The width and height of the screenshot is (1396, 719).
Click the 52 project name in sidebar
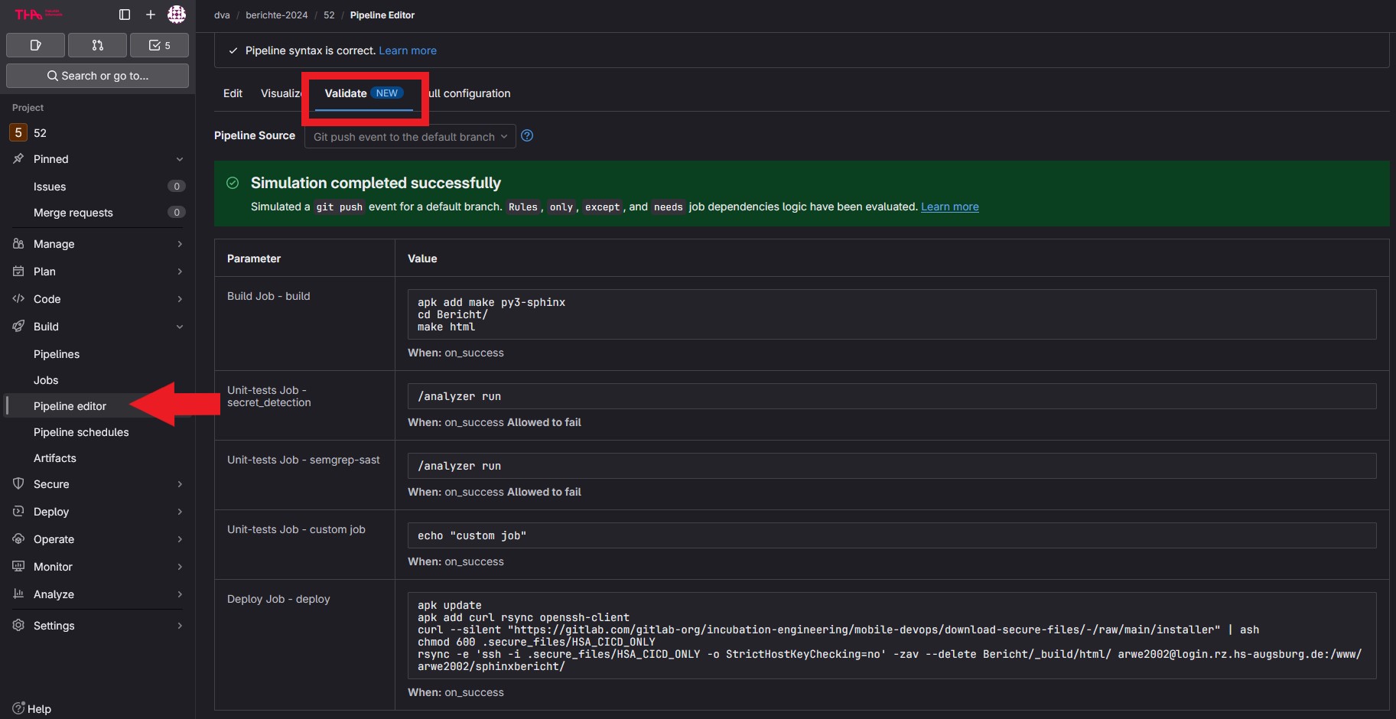coord(40,133)
